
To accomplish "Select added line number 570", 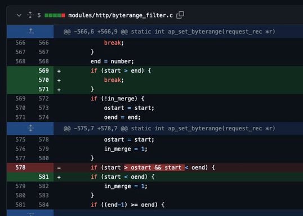I will click(43, 80).
